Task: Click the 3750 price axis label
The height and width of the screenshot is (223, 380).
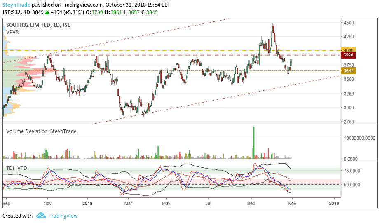Action: (349, 65)
